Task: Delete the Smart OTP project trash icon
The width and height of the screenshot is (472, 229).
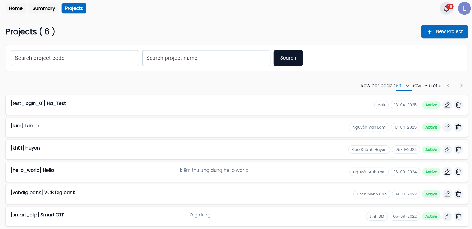Action: tap(458, 216)
